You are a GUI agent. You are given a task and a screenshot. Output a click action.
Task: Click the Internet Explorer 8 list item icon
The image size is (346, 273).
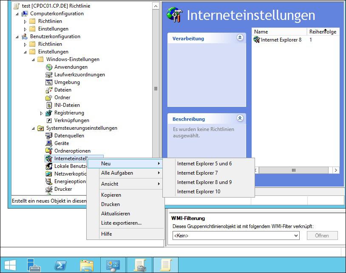pos(257,40)
